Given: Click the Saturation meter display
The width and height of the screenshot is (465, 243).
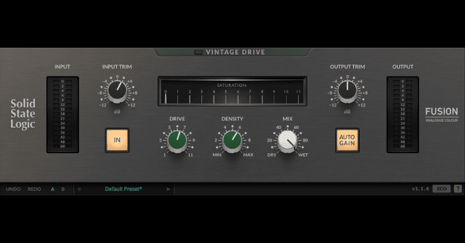Looking at the screenshot, I should pos(232,91).
